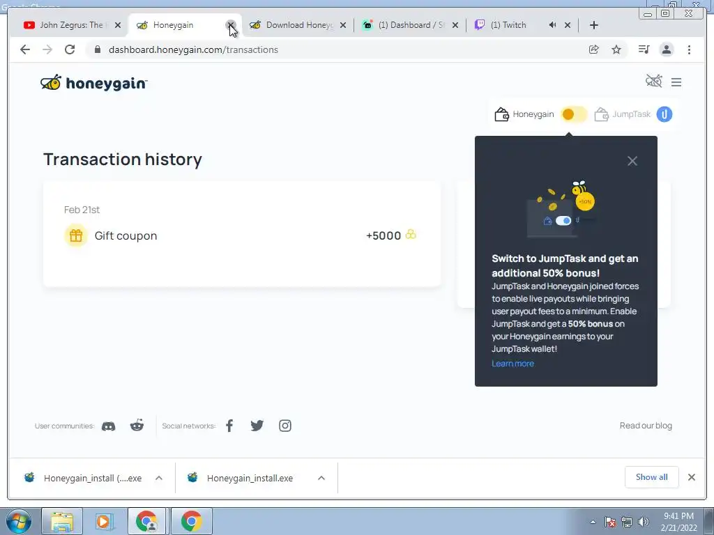Viewport: 714px width, 535px height.
Task: Click the Gift coupon gift icon
Action: tap(76, 235)
